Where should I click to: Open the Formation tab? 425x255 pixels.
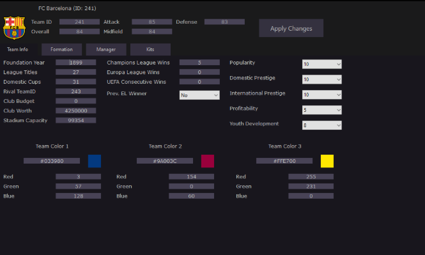(61, 49)
